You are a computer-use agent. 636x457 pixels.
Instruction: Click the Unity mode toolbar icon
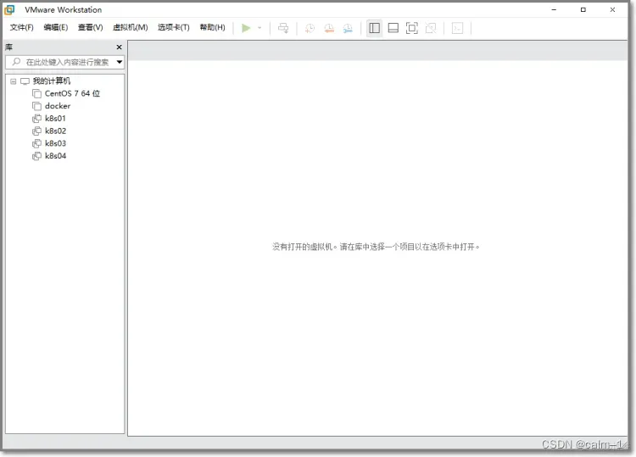pos(431,28)
